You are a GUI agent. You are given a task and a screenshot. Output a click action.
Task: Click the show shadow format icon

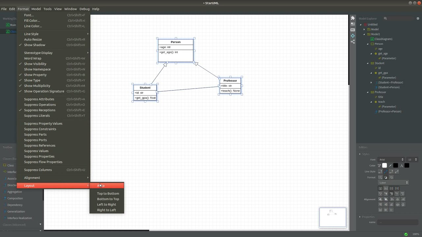386,177
